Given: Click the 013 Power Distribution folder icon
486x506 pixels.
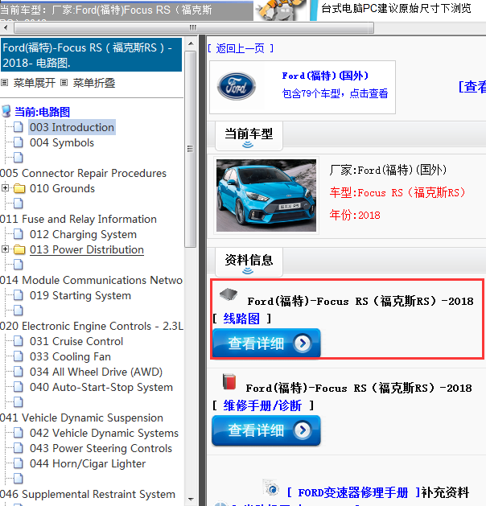Looking at the screenshot, I should tap(19, 249).
